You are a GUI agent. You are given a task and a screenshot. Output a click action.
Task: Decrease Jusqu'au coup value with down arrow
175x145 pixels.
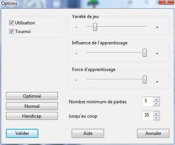click(x=157, y=118)
